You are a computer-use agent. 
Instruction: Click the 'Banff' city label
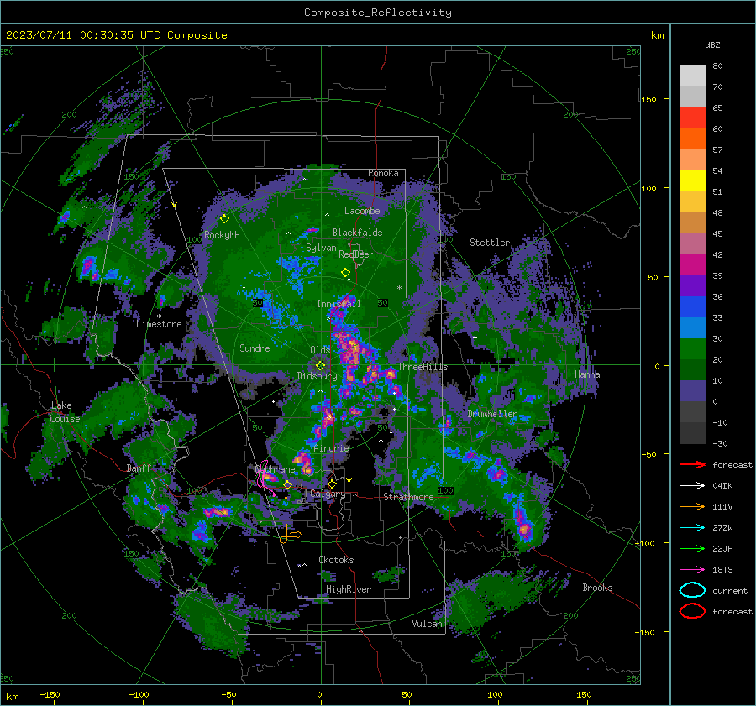click(x=139, y=468)
